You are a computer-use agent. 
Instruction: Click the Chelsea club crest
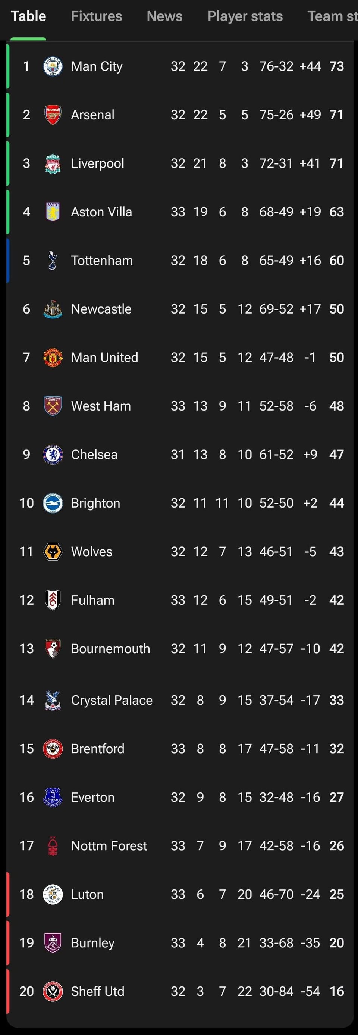pos(53,454)
